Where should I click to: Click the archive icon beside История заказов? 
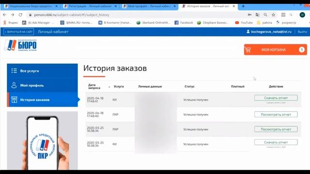[x=14, y=100]
